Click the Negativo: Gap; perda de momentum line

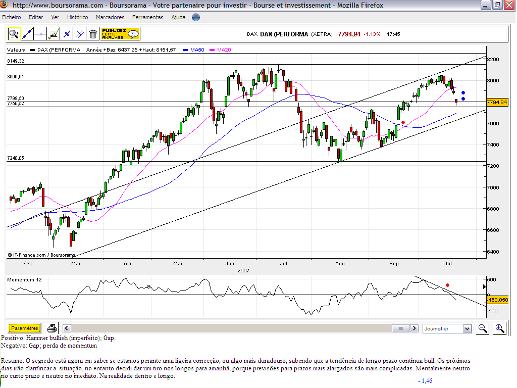click(49, 346)
